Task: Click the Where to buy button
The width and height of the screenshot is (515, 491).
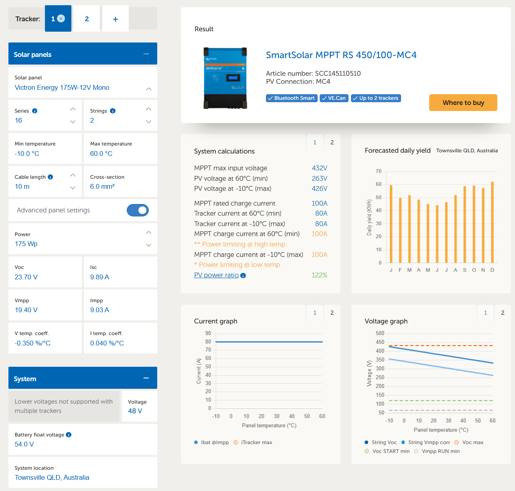Action: click(x=463, y=103)
